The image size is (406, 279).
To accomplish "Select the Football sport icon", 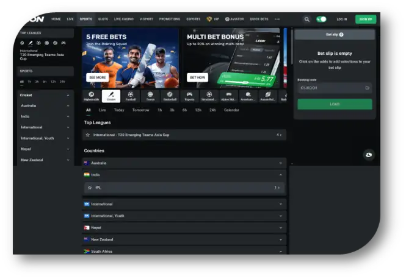I will (x=131, y=96).
